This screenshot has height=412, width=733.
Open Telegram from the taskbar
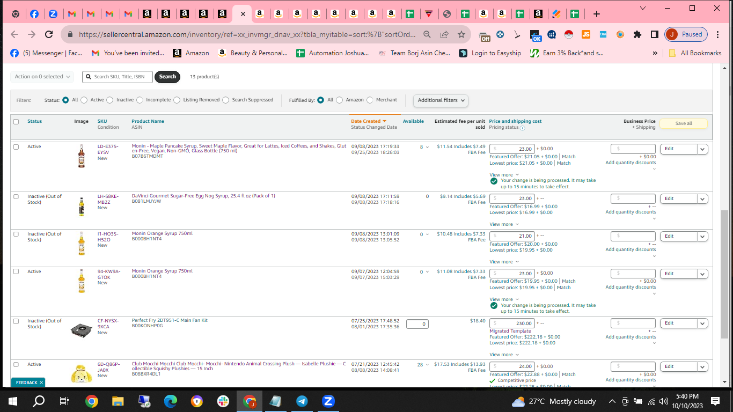pyautogui.click(x=302, y=401)
